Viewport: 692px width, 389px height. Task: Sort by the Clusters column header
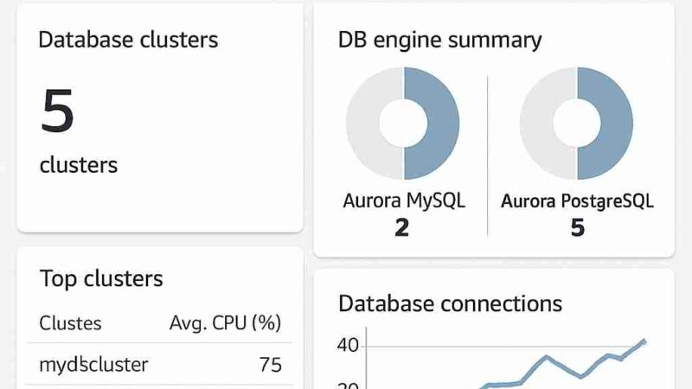[70, 323]
